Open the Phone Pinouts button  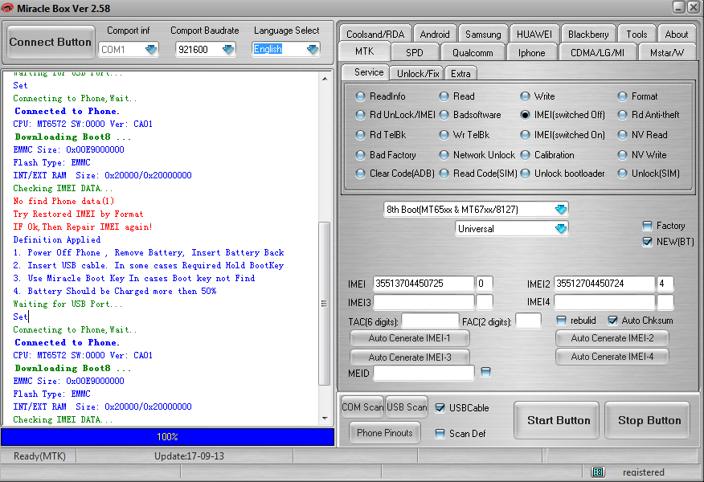(385, 433)
